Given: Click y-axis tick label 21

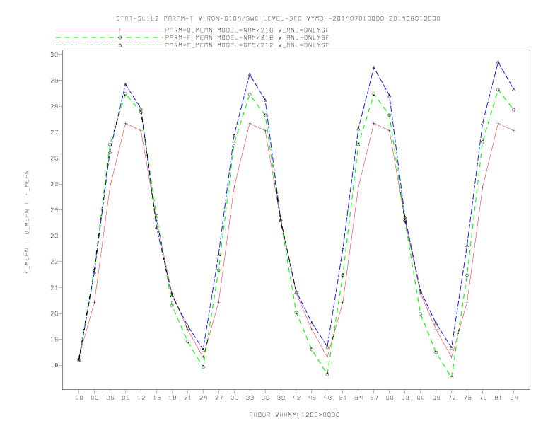Looking at the screenshot, I should [x=54, y=287].
